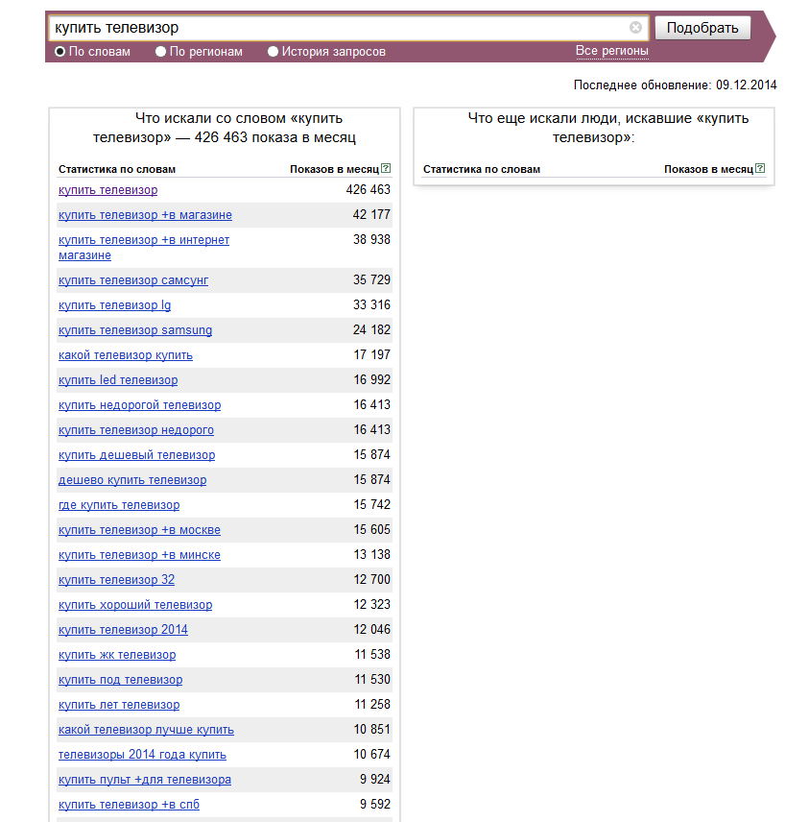The width and height of the screenshot is (809, 822).
Task: Open купить жк телевизор link
Action: click(117, 655)
